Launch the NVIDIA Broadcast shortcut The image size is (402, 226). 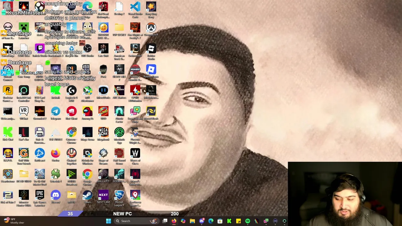pos(72,178)
